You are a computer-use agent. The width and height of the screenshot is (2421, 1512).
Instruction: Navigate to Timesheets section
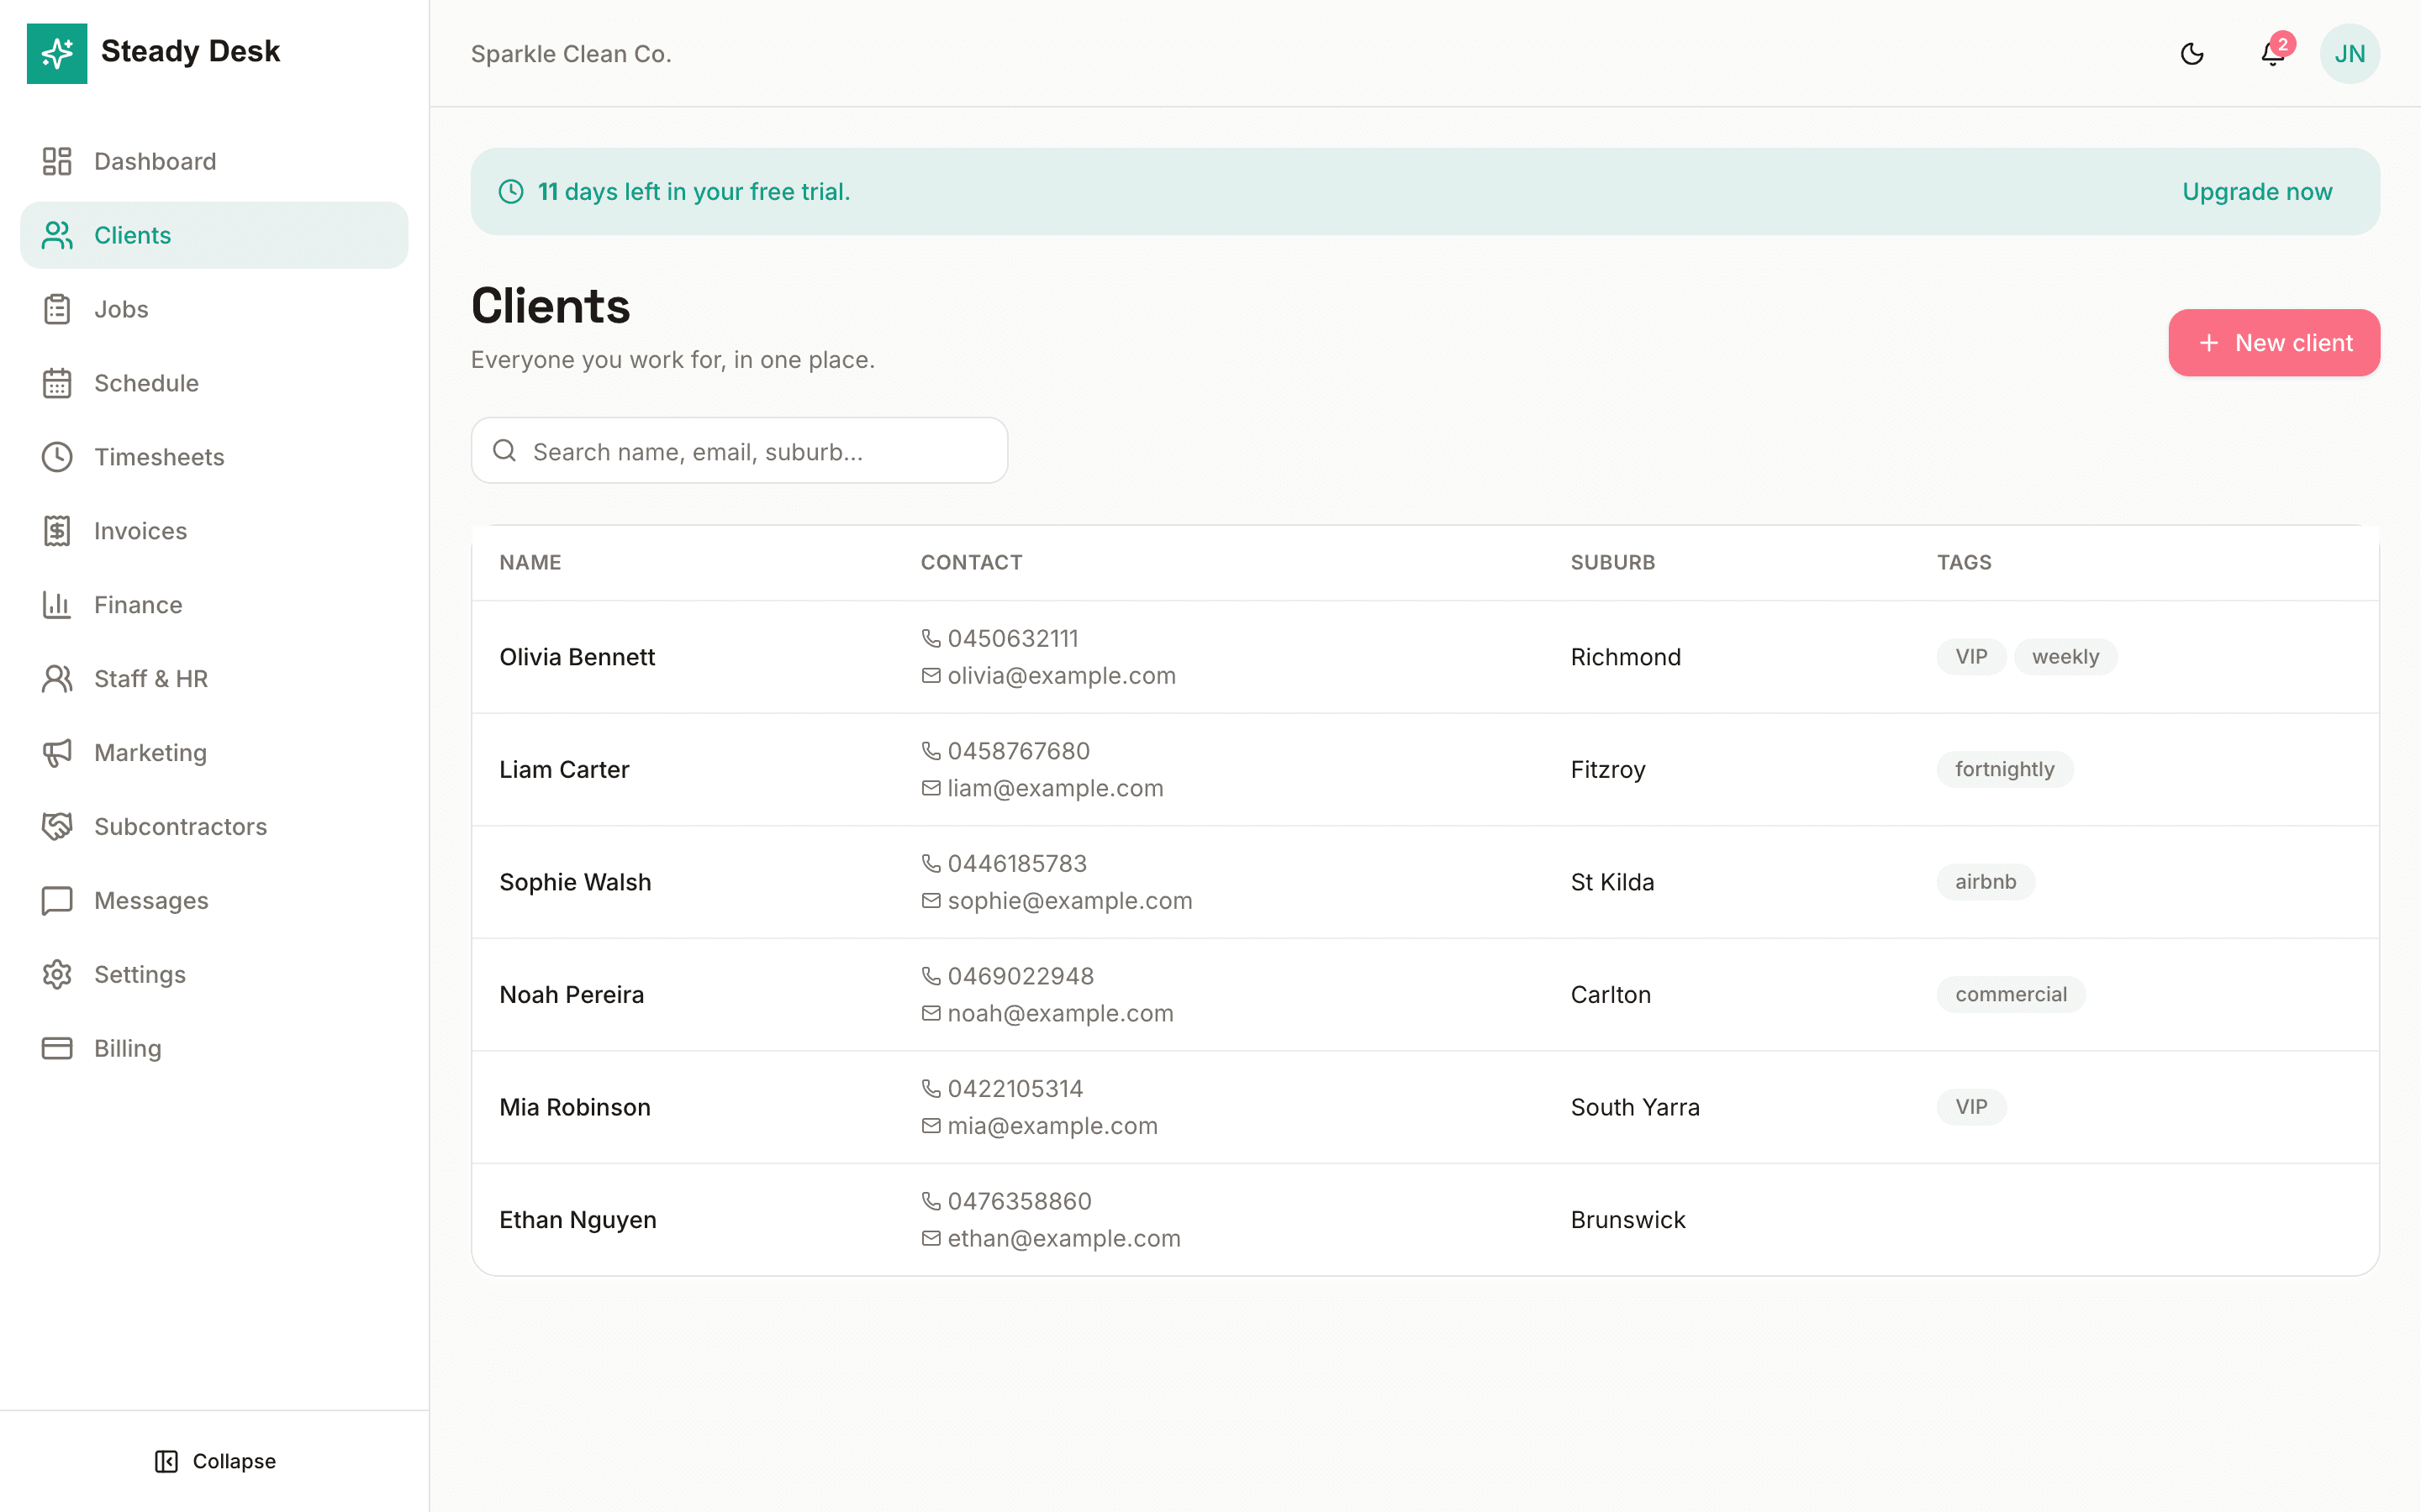coord(214,457)
